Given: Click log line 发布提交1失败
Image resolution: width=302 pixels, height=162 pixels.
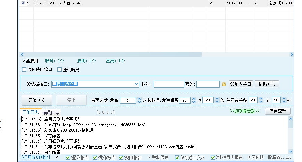Looking at the screenshot, I should (108, 147).
